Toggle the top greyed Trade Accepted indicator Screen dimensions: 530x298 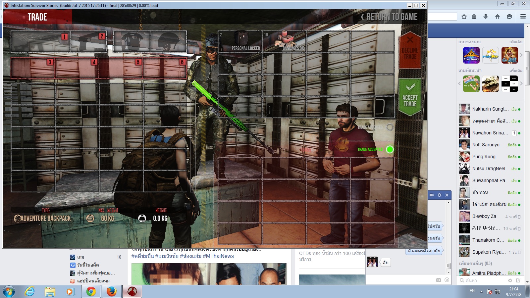(390, 127)
